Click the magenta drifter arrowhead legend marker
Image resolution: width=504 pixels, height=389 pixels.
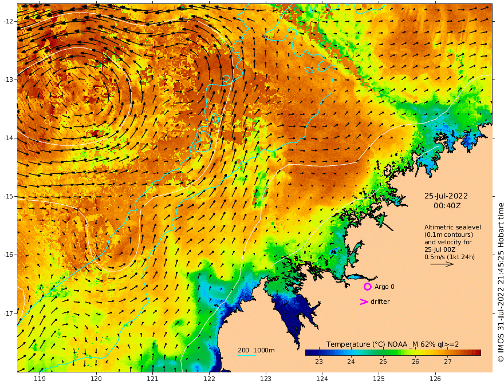pos(364,301)
